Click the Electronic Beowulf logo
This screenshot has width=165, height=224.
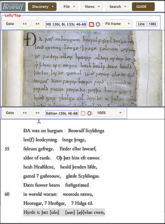pos(13,7)
